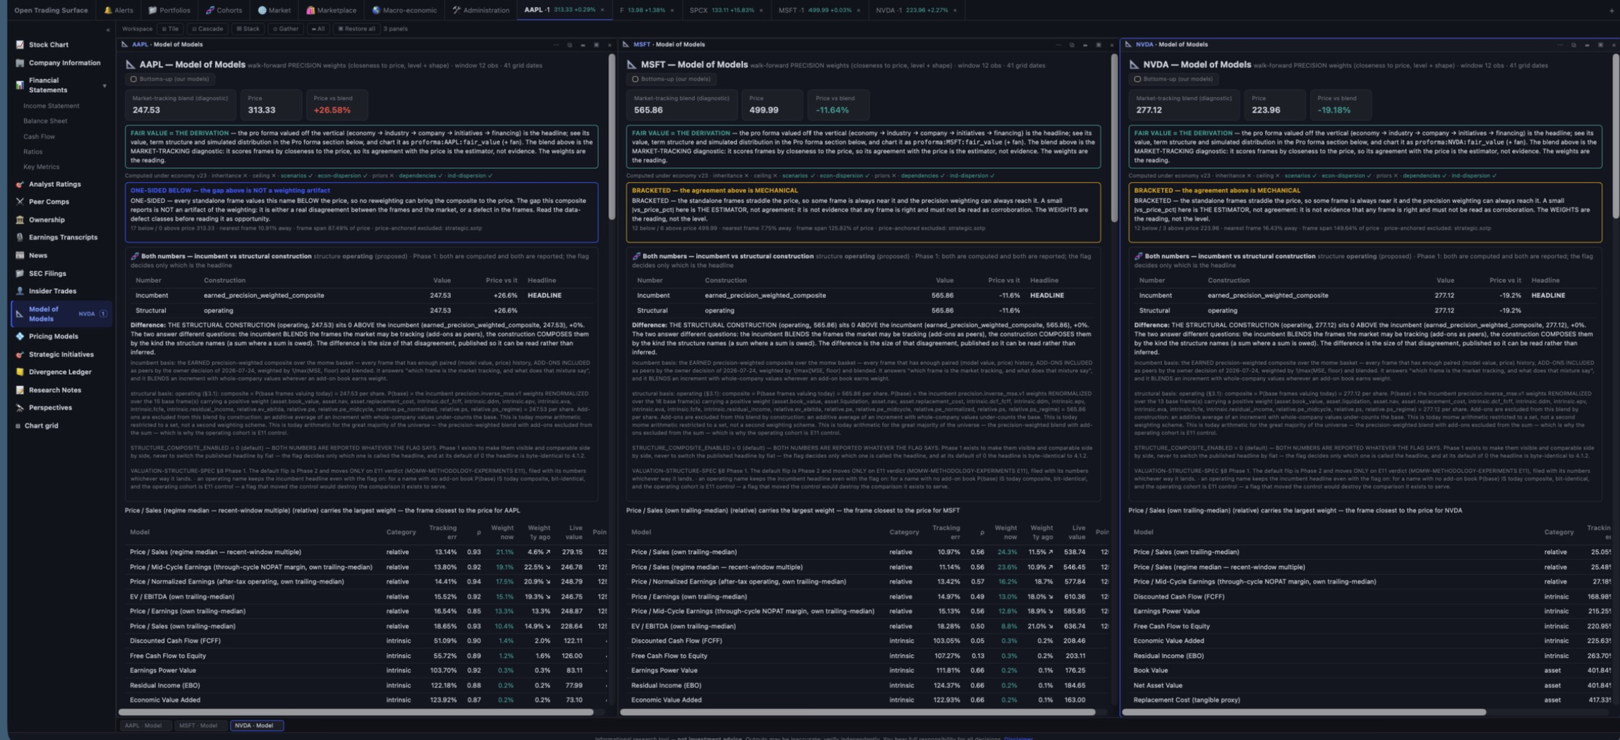The height and width of the screenshot is (740, 1620).
Task: Click the Tile workspace button
Action: [170, 29]
